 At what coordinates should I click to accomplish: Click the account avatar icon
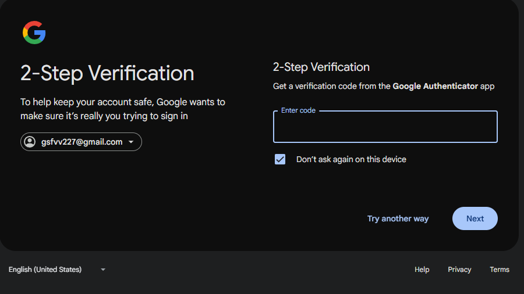tap(30, 142)
